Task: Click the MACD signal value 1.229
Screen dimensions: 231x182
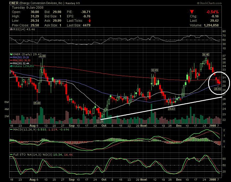Action: (53, 130)
